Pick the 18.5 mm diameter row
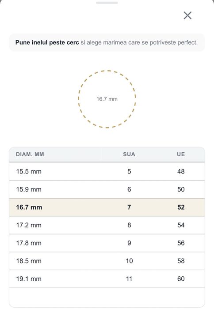This screenshot has height=309, width=214. (107, 261)
